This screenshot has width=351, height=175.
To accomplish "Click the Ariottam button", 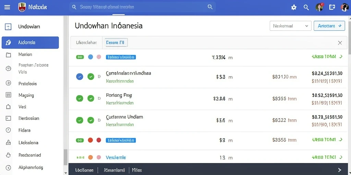I will (x=329, y=26).
